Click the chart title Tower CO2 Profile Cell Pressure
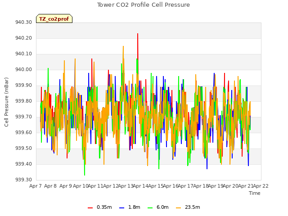The width and height of the screenshot is (288, 216). [143, 5]
